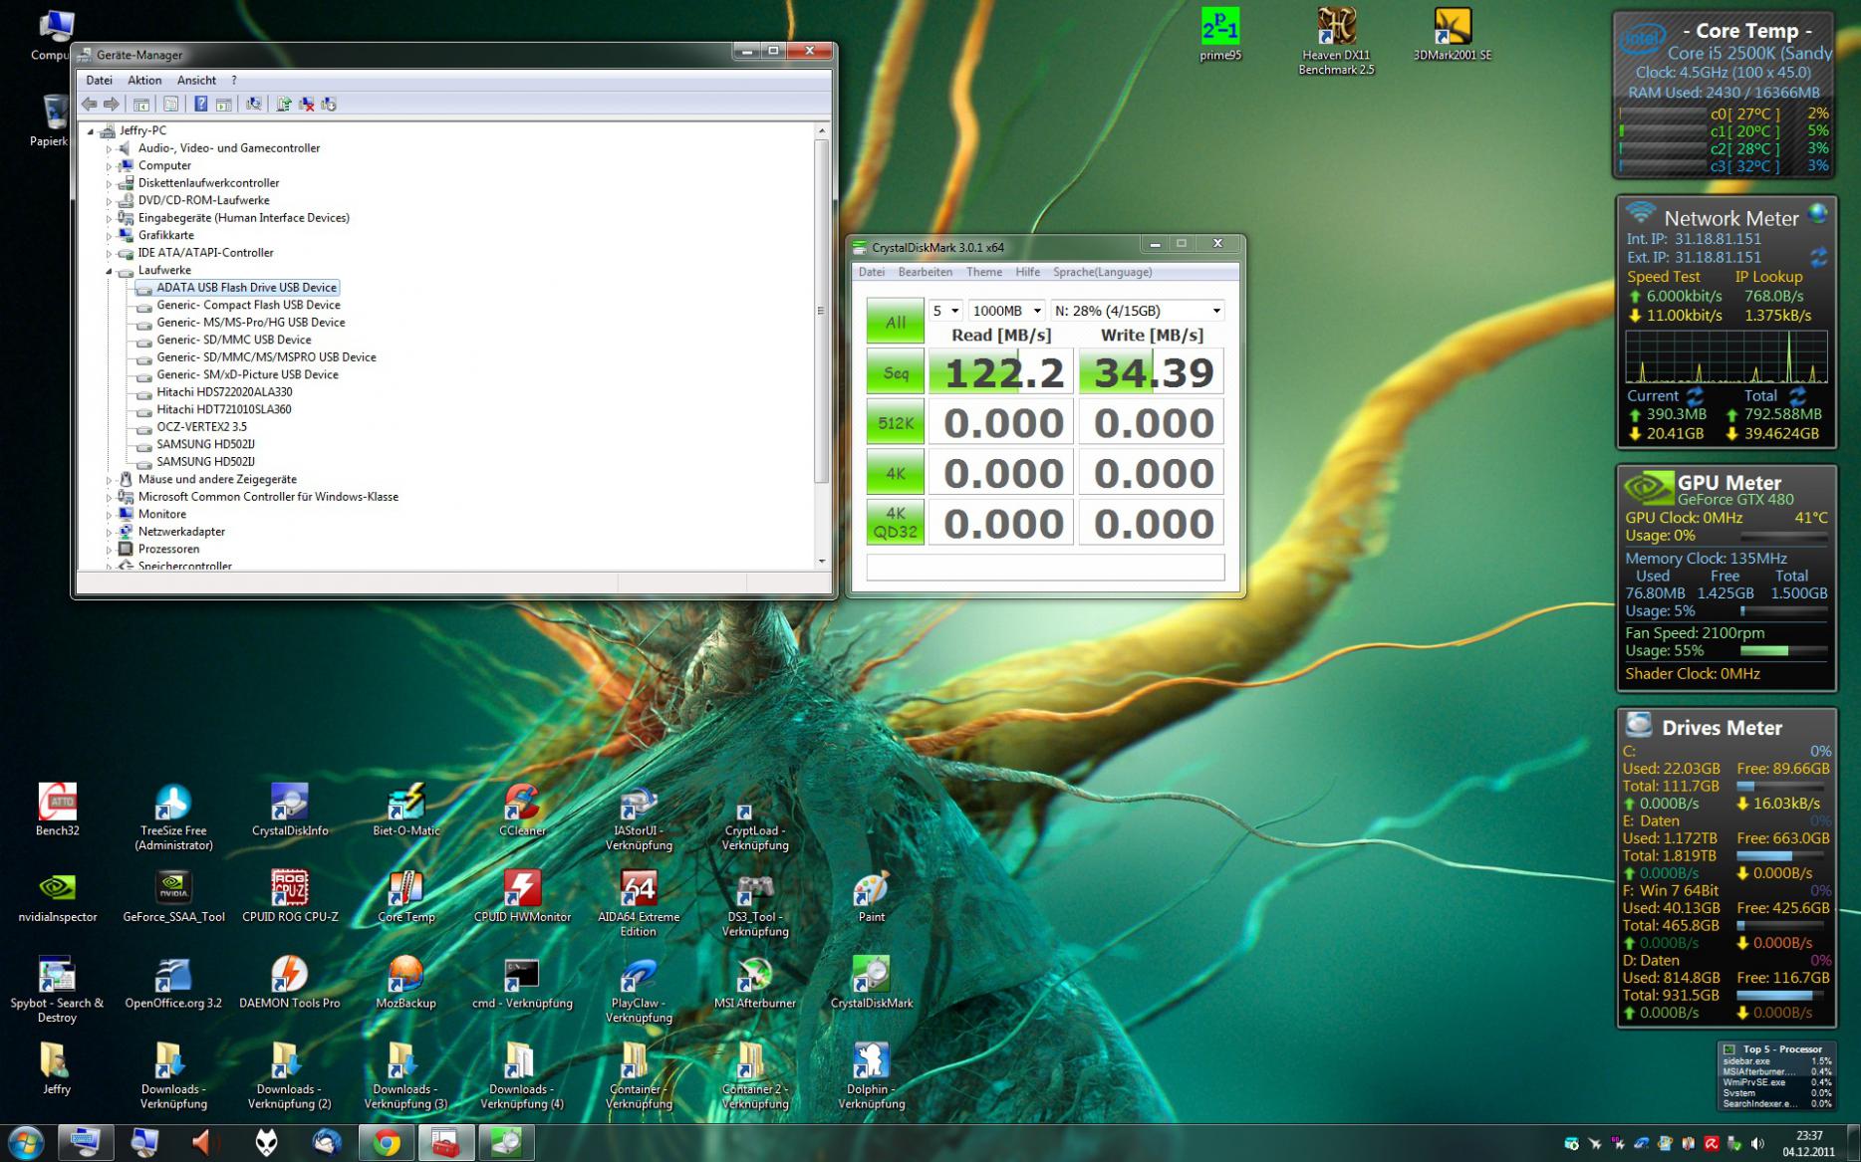Screen dimensions: 1861x1162
Task: Open Properties icon in Geräte-Manager toolbar
Action: pyautogui.click(x=171, y=104)
